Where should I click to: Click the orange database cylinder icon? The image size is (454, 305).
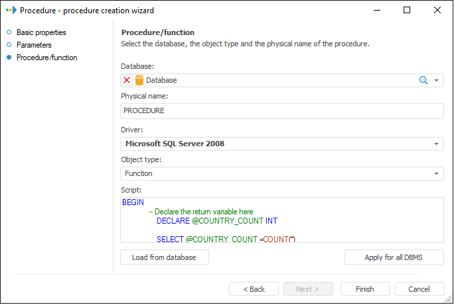[139, 80]
